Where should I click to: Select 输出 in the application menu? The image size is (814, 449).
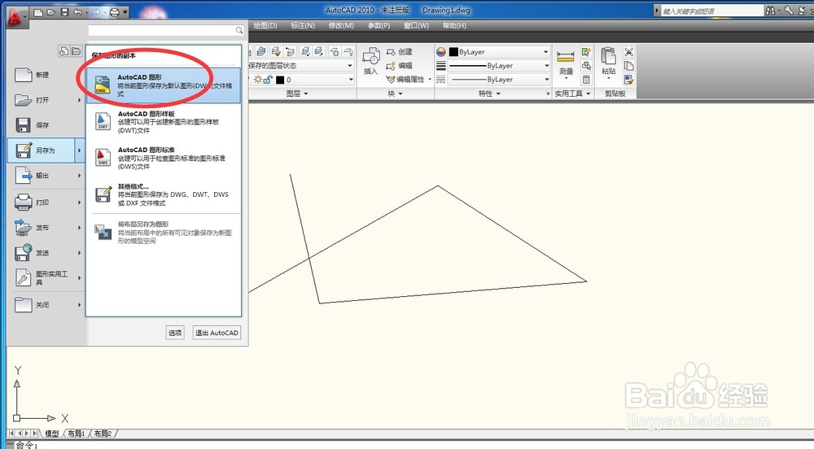46,176
